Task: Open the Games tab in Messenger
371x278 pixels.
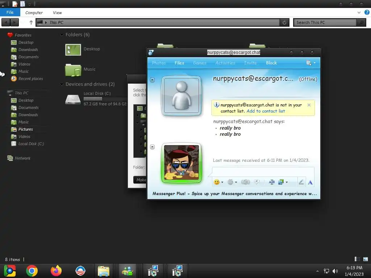Action: 200,63
